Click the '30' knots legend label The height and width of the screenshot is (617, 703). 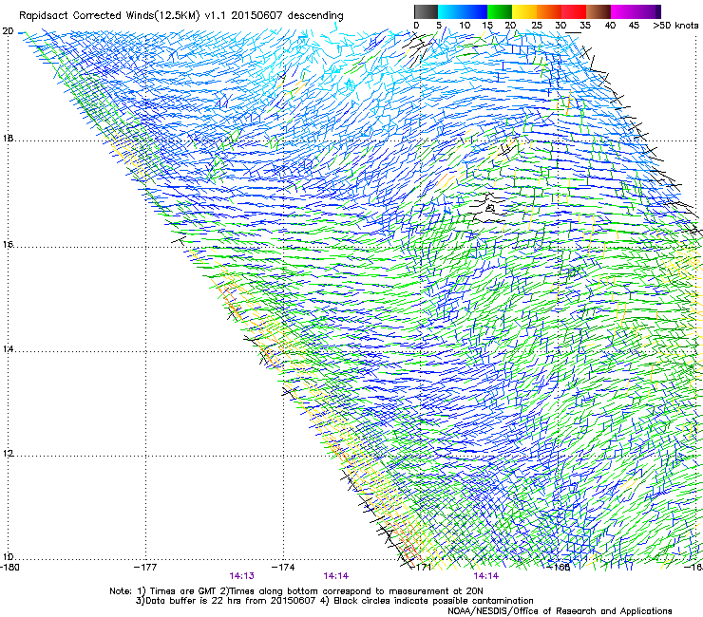coord(560,25)
